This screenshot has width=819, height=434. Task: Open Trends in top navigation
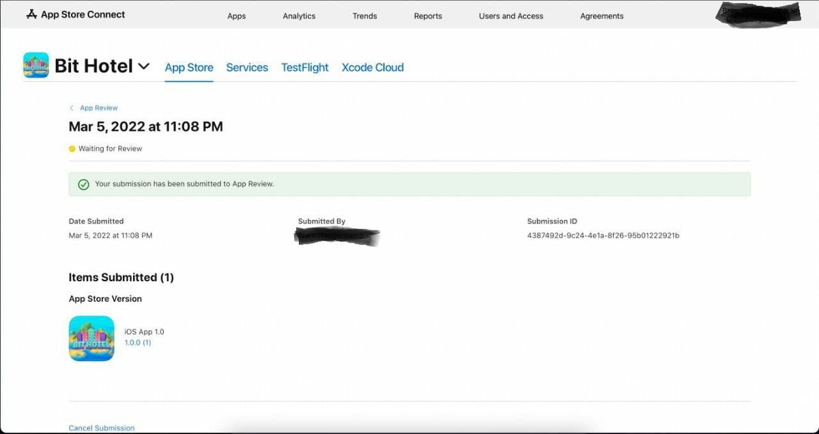(364, 16)
